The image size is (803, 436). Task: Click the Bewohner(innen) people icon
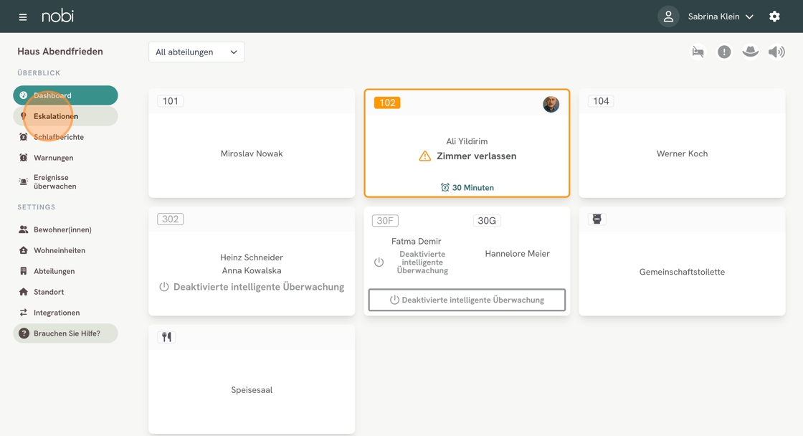click(24, 229)
